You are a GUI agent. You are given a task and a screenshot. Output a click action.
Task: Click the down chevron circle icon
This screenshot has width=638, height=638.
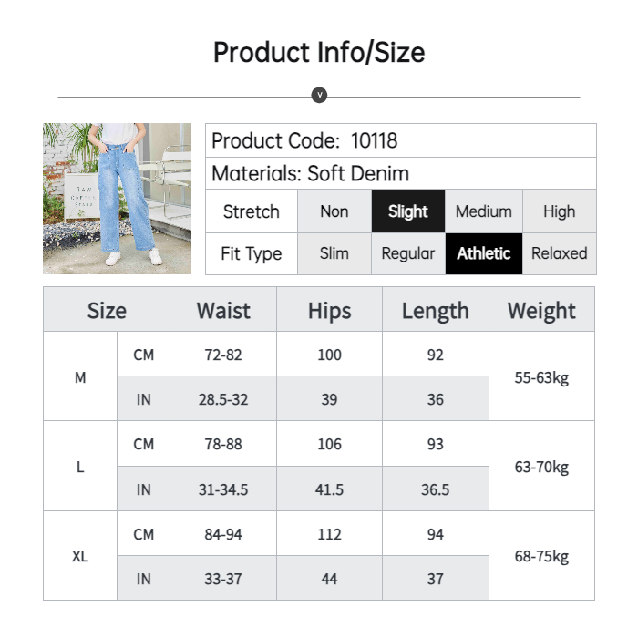coord(319,95)
